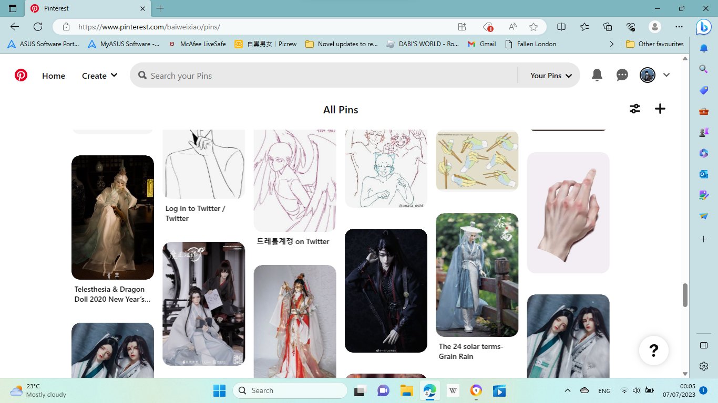Open the Gmail bookmark
The height and width of the screenshot is (403, 718).
click(x=481, y=44)
